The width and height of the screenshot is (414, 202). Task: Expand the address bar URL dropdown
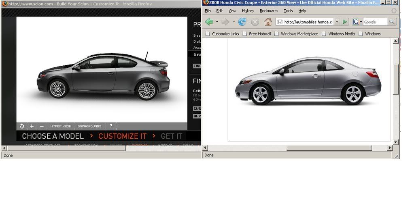(337, 22)
